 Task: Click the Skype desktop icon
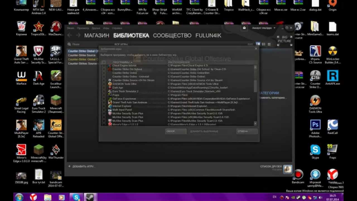(315, 152)
